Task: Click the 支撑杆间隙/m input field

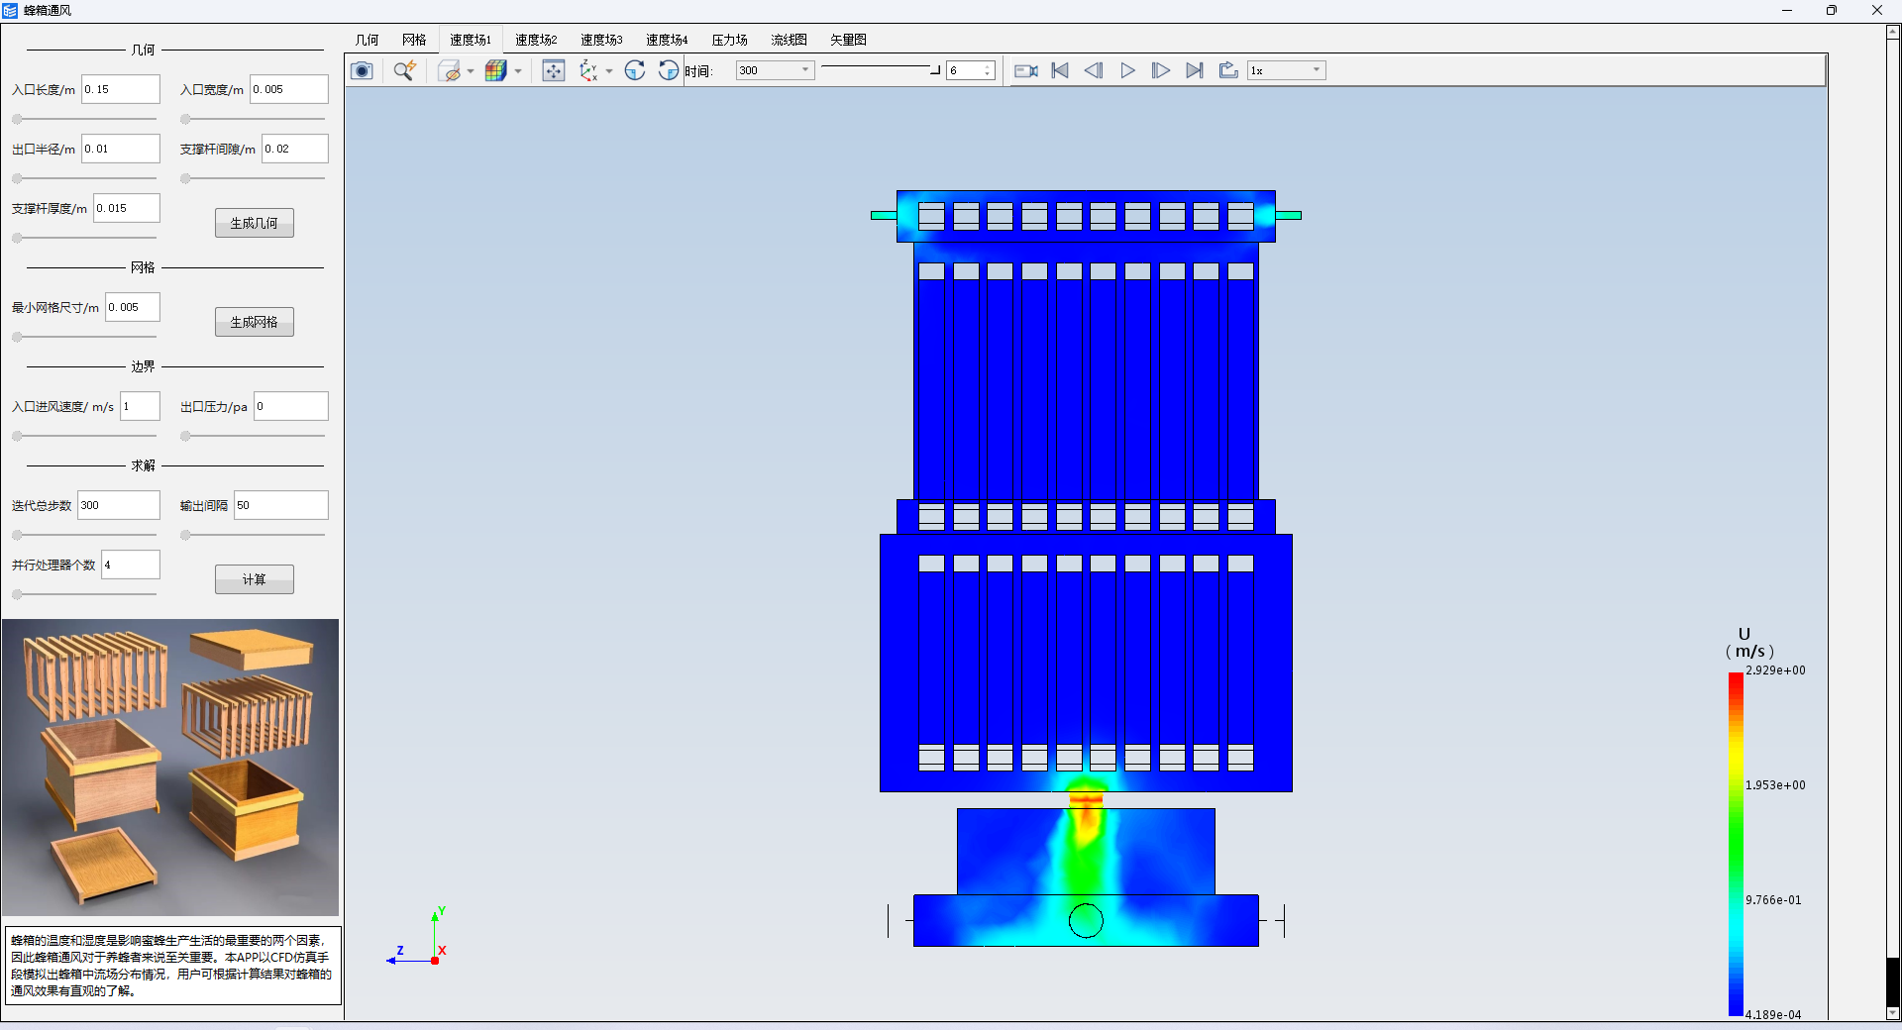Action: [294, 149]
